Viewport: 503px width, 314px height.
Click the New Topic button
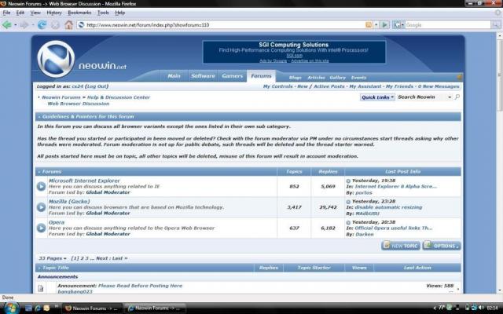[401, 246]
